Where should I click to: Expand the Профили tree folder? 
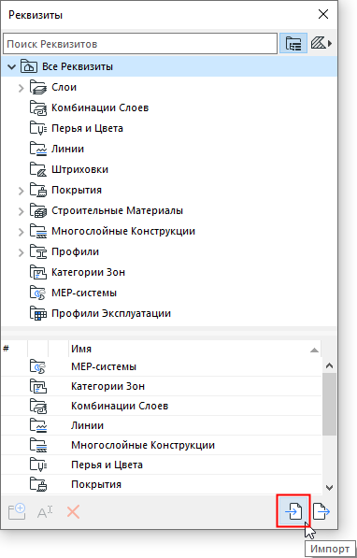21,252
